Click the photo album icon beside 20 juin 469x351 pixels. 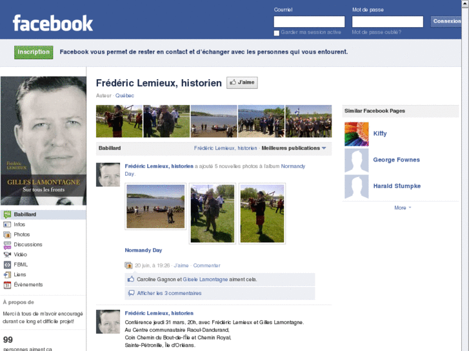pyautogui.click(x=128, y=265)
